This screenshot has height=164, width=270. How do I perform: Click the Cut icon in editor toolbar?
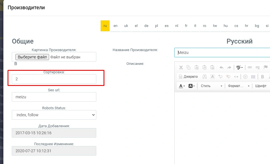[181, 67]
